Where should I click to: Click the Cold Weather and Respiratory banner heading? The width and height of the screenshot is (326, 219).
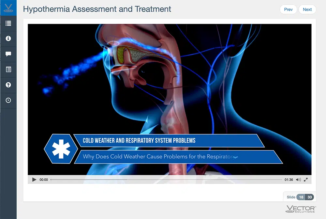pyautogui.click(x=139, y=141)
